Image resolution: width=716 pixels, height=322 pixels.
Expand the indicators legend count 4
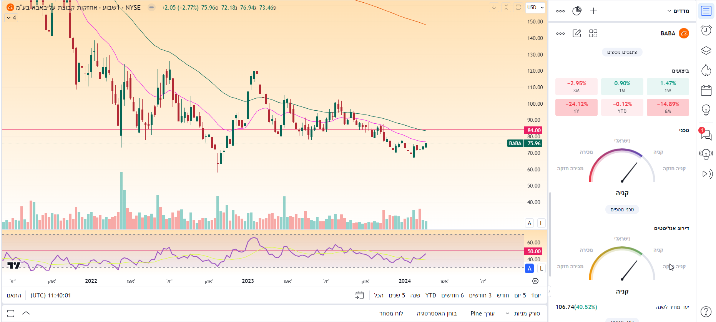tap(11, 18)
